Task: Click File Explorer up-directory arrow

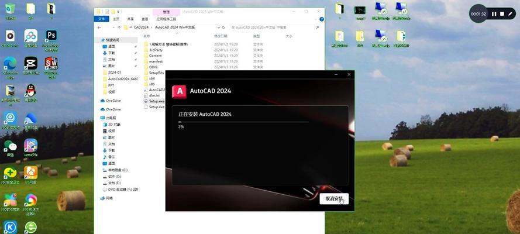Action: point(119,27)
